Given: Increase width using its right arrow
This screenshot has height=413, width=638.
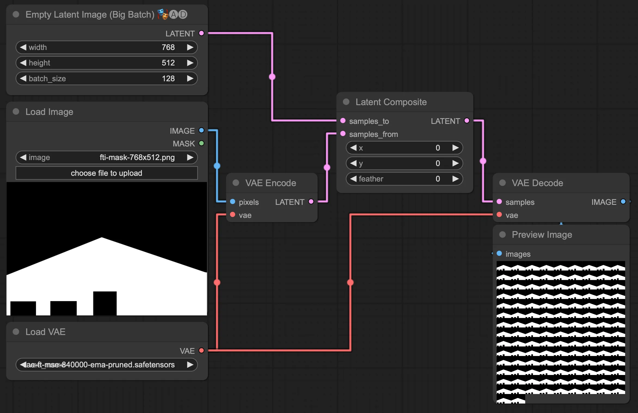Looking at the screenshot, I should point(190,47).
